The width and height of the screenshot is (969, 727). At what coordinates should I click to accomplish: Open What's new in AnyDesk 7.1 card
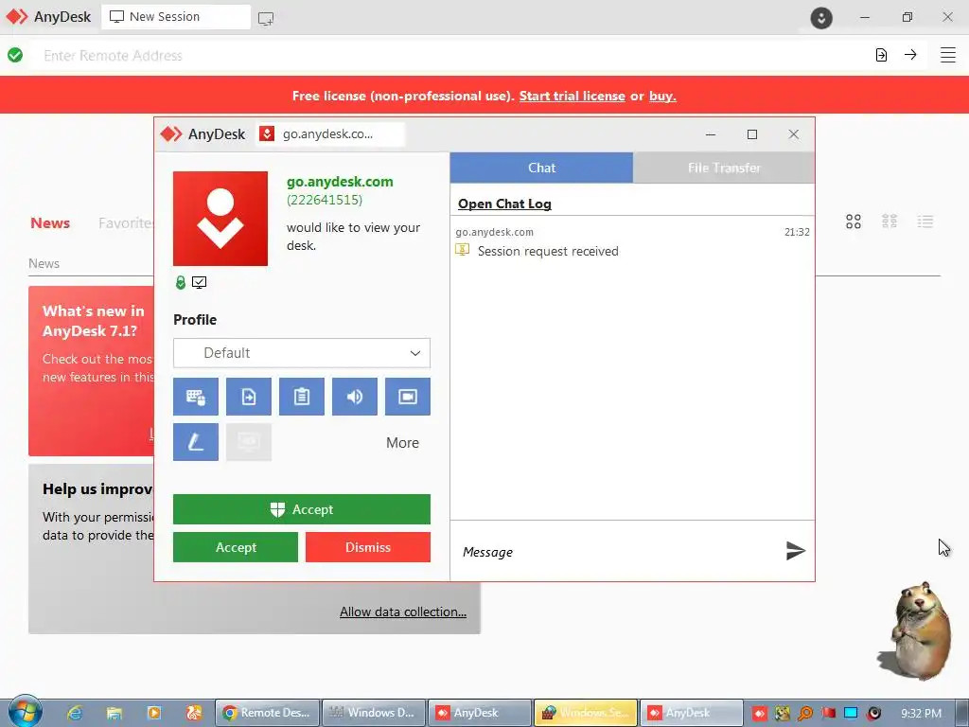(x=91, y=371)
